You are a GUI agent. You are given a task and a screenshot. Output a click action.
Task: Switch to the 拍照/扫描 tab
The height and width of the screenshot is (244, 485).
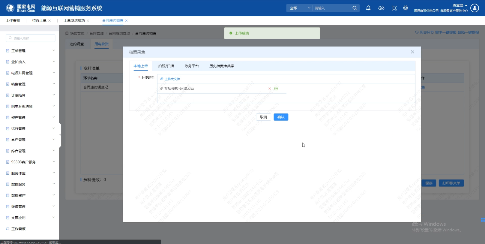pyautogui.click(x=166, y=66)
